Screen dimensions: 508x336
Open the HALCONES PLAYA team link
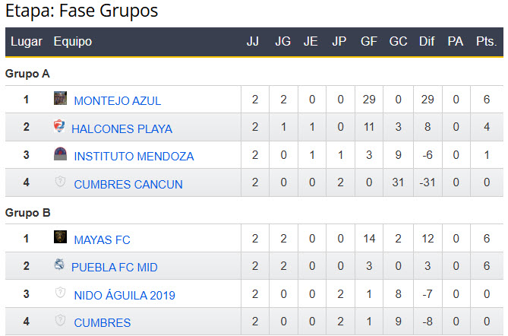121,128
